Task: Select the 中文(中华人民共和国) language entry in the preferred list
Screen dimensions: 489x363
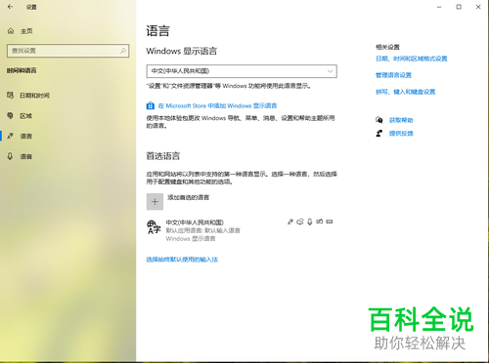Action: 242,230
